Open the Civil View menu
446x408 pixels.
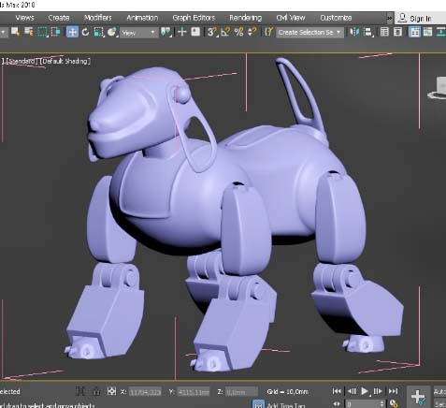[x=291, y=18]
